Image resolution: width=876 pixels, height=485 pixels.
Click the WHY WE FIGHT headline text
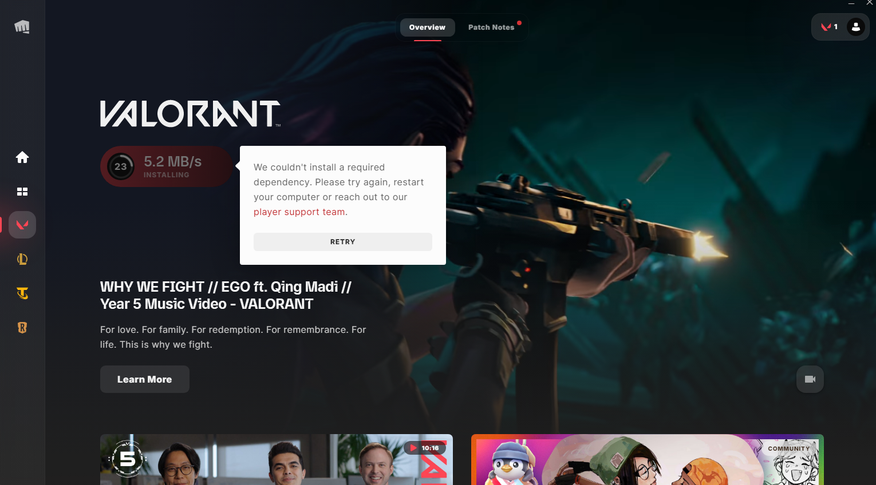pyautogui.click(x=226, y=295)
